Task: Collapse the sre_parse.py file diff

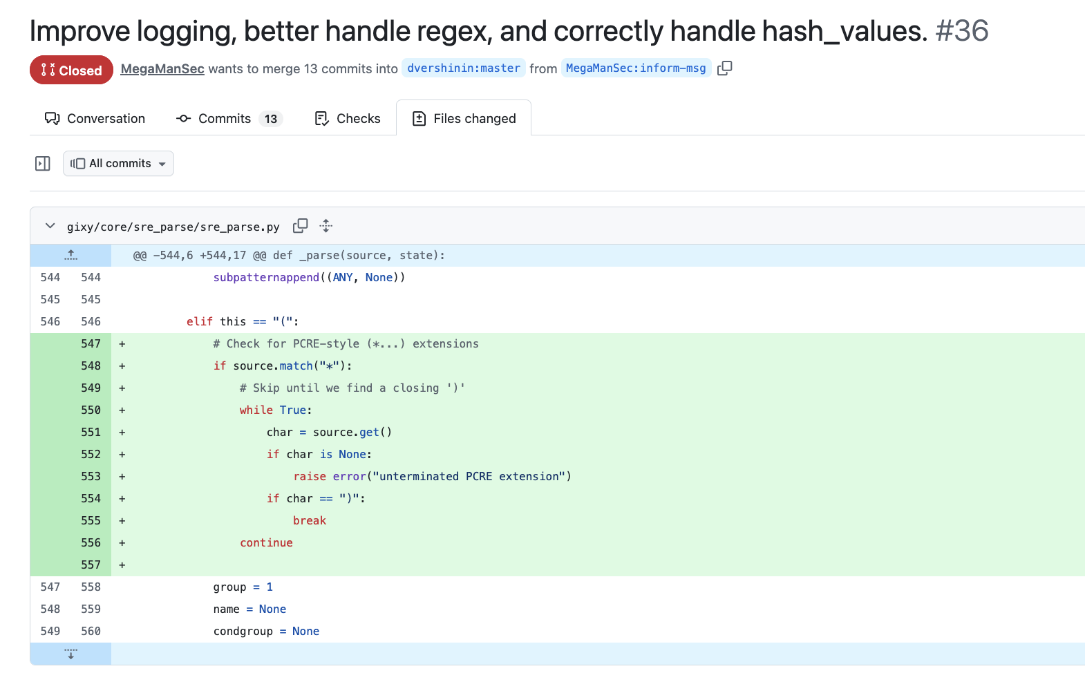Action: click(50, 226)
